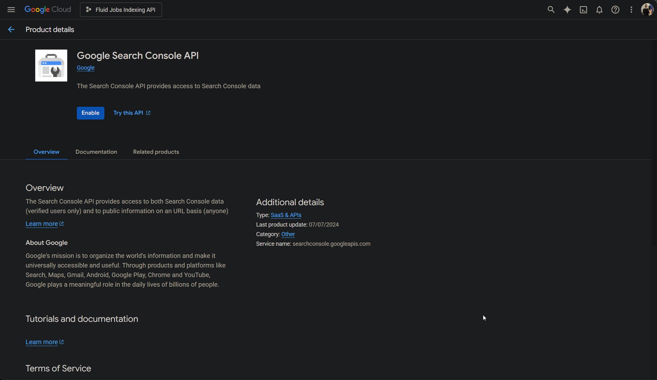
Task: Click the Google Cloud logo
Action: 48,10
